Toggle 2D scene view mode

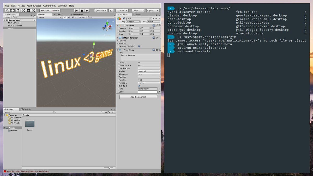coord(60,17)
